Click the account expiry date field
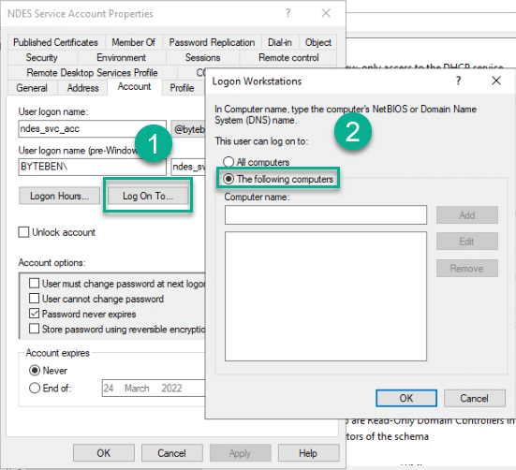 point(154,389)
